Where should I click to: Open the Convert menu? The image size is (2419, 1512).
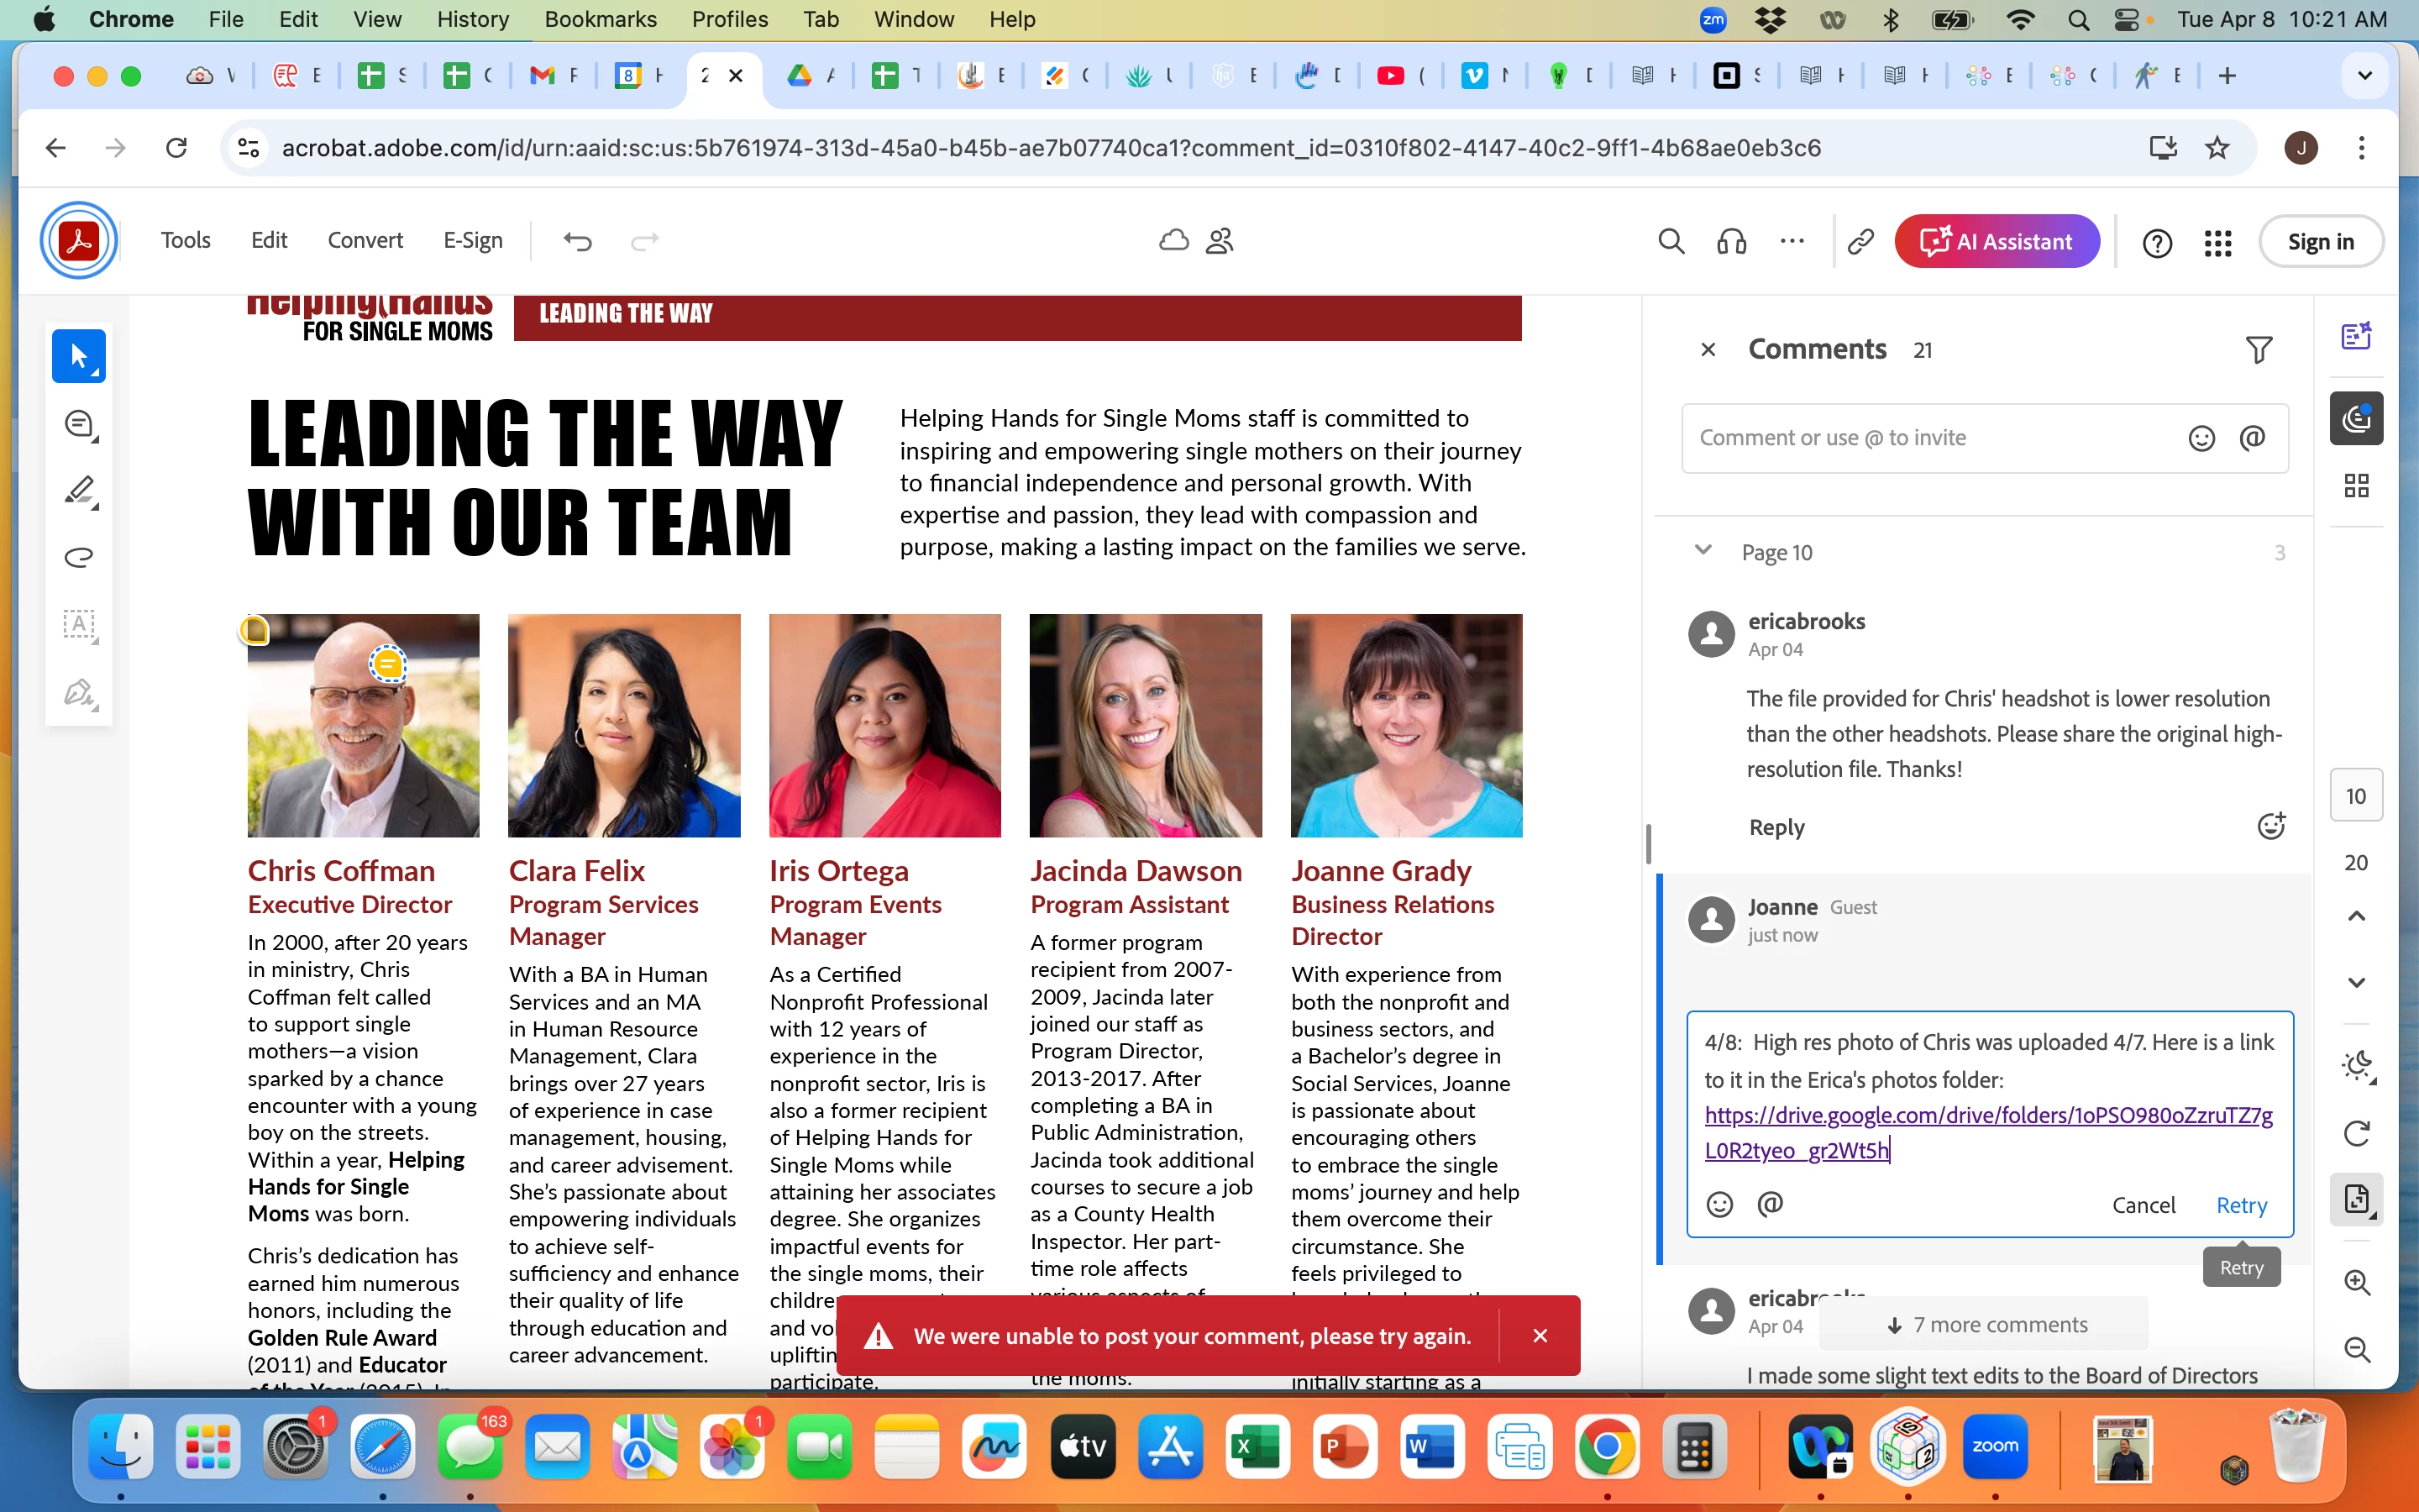pos(365,241)
